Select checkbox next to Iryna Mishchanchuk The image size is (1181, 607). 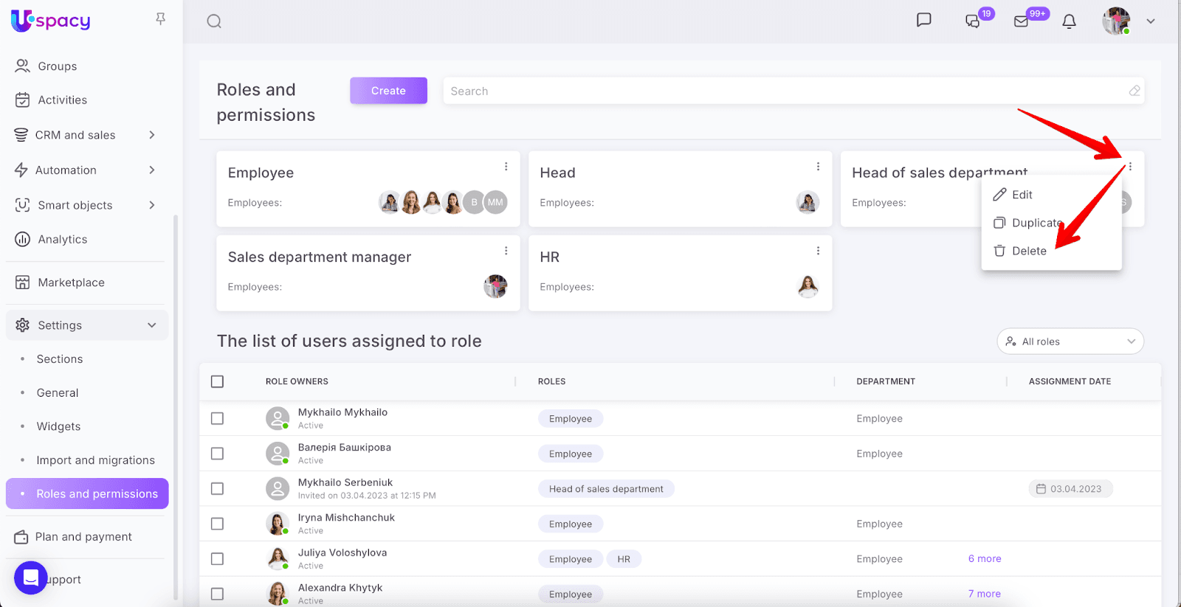[217, 524]
